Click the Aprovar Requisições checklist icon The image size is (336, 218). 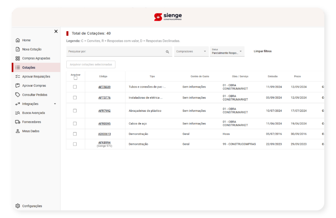pos(18,77)
